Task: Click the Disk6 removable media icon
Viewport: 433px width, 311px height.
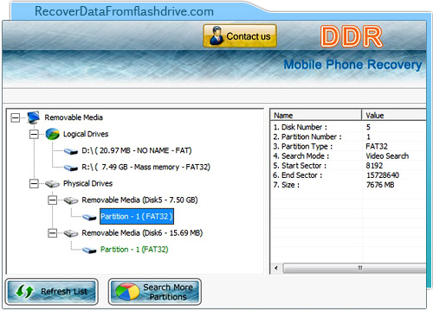Action: [71, 233]
